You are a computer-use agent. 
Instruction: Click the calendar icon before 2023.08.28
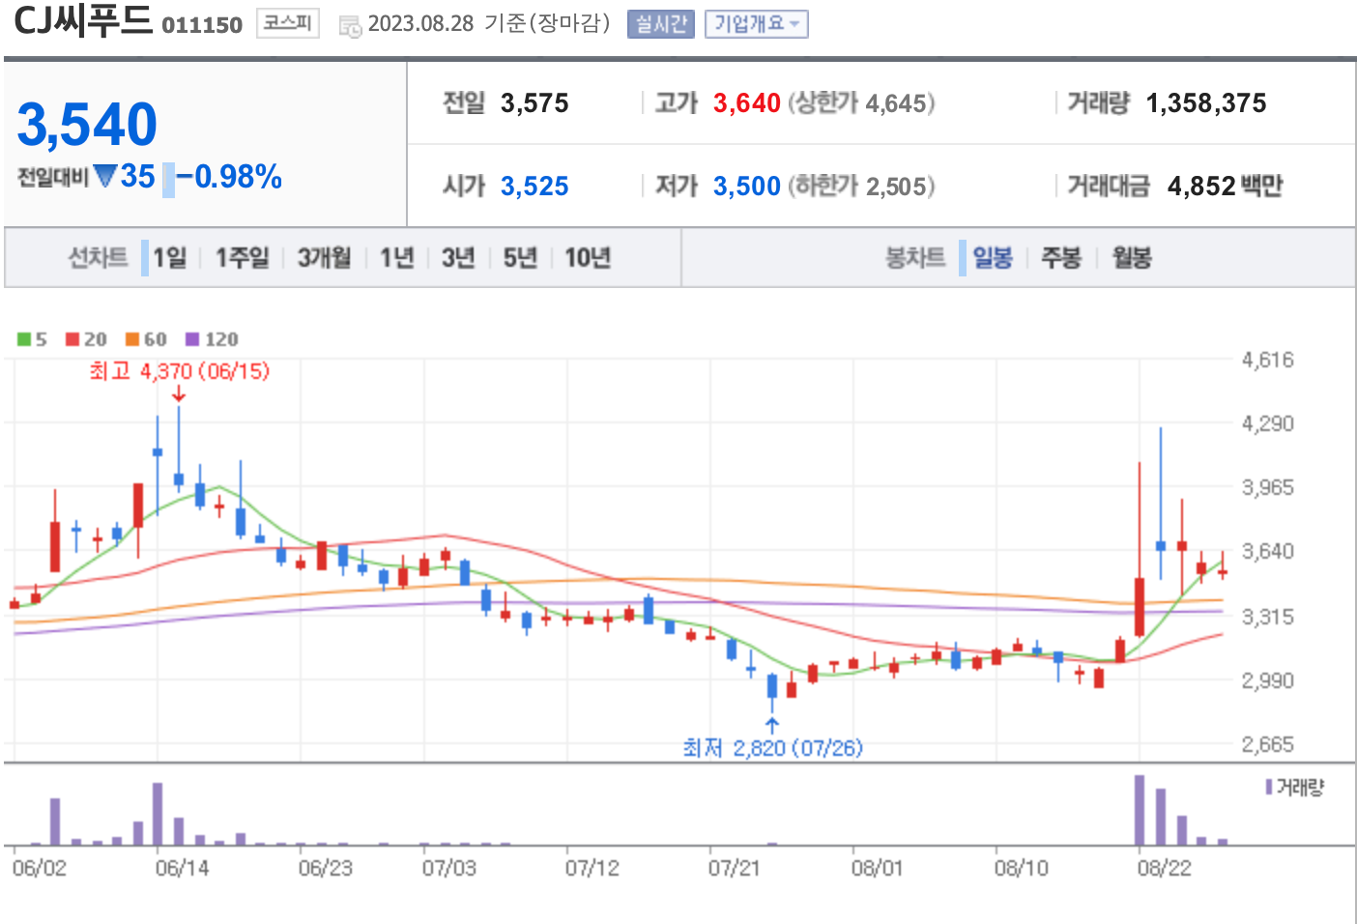[350, 26]
